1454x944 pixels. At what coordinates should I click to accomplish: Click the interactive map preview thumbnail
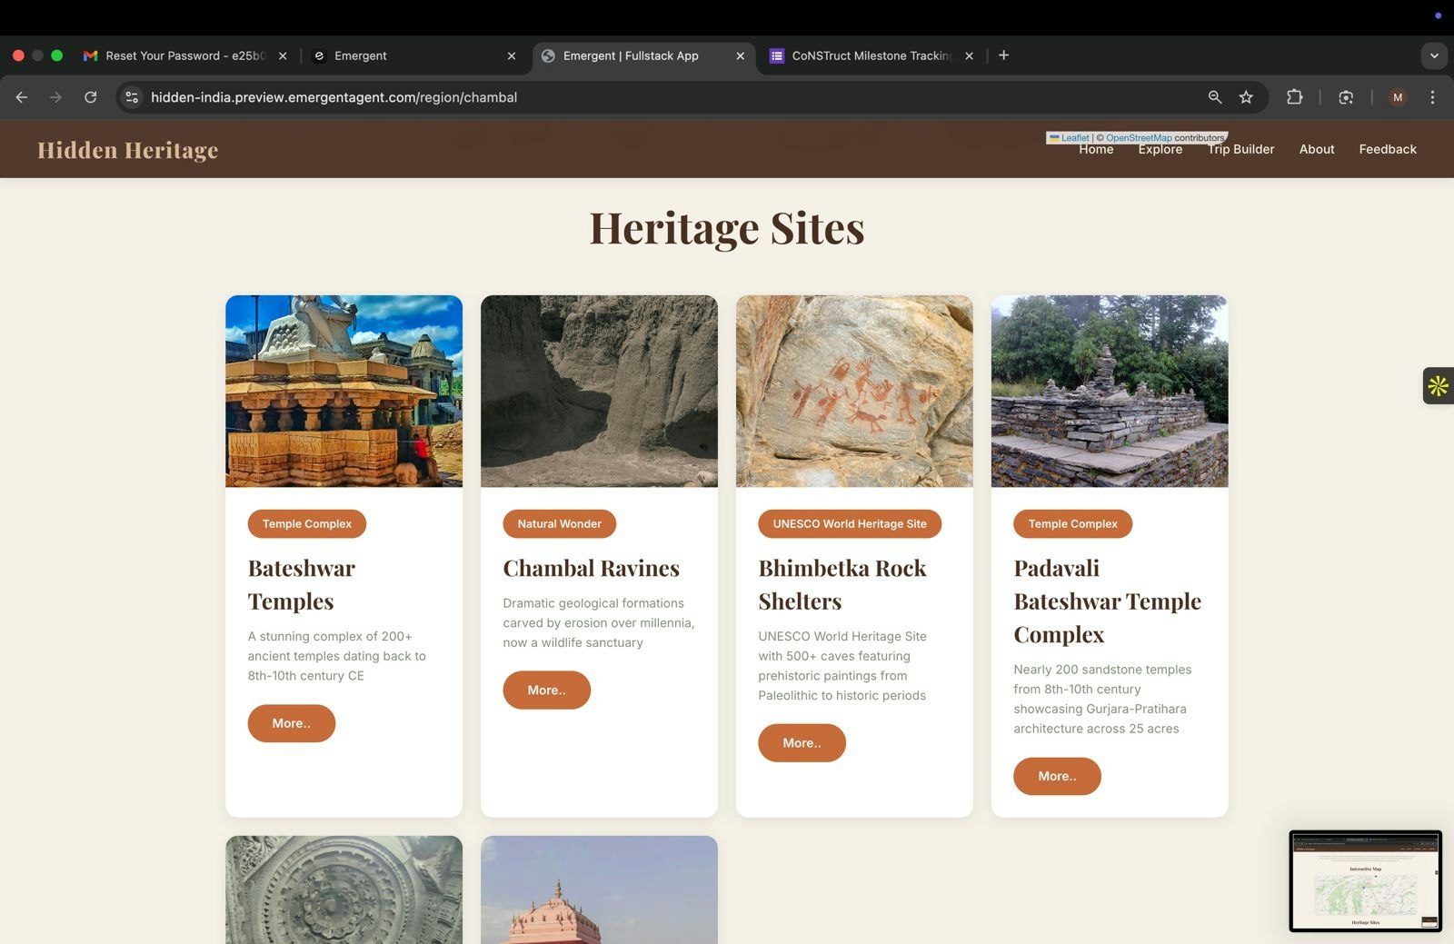(x=1365, y=880)
